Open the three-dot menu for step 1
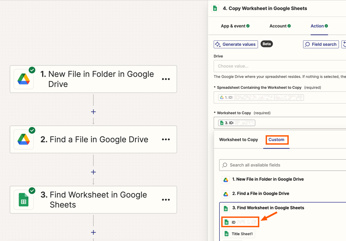 coord(166,79)
